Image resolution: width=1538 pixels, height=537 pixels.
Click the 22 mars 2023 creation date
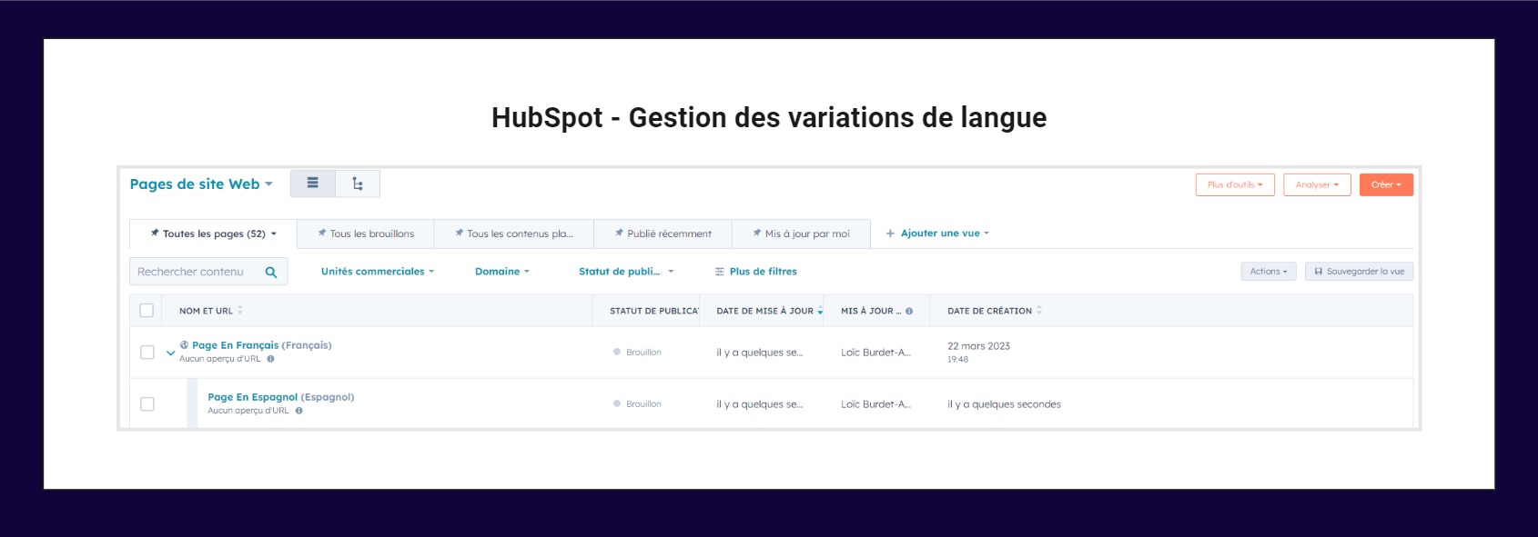pos(978,346)
